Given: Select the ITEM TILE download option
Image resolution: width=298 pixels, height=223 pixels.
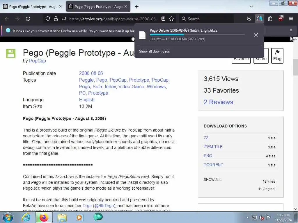Looking at the screenshot, I should click(213, 147).
